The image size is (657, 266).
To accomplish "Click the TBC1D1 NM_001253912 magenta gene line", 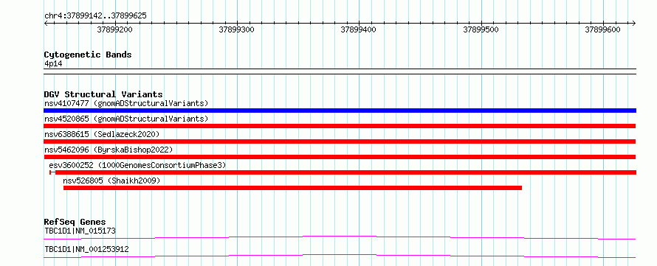I will pyautogui.click(x=340, y=256).
